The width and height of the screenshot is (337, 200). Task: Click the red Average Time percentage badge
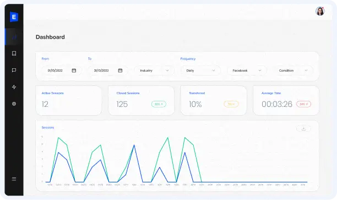pos(304,104)
